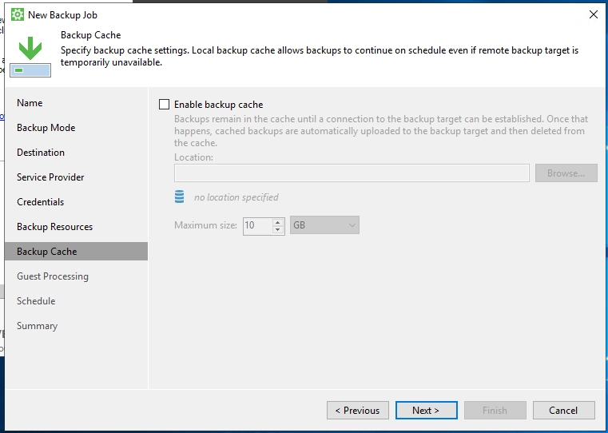This screenshot has height=433, width=608.
Task: Decrease maximum size with down arrow
Action: click(278, 230)
